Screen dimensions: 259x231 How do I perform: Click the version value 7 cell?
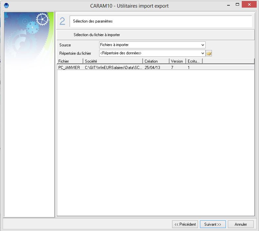tap(172, 67)
